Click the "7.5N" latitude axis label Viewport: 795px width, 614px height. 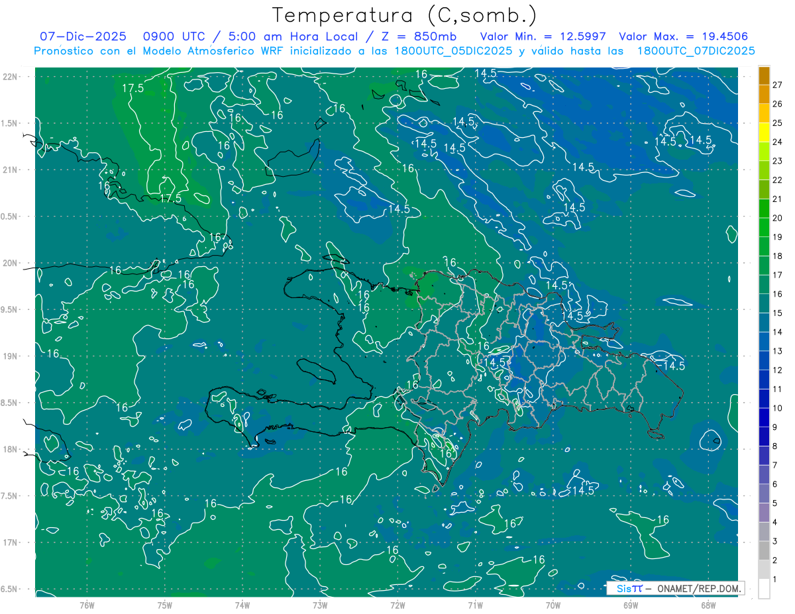(10, 496)
